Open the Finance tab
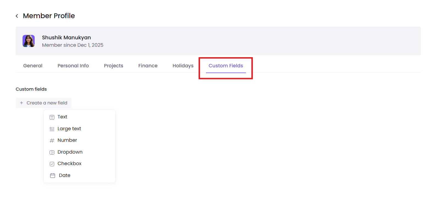This screenshot has width=439, height=197. coord(148,66)
